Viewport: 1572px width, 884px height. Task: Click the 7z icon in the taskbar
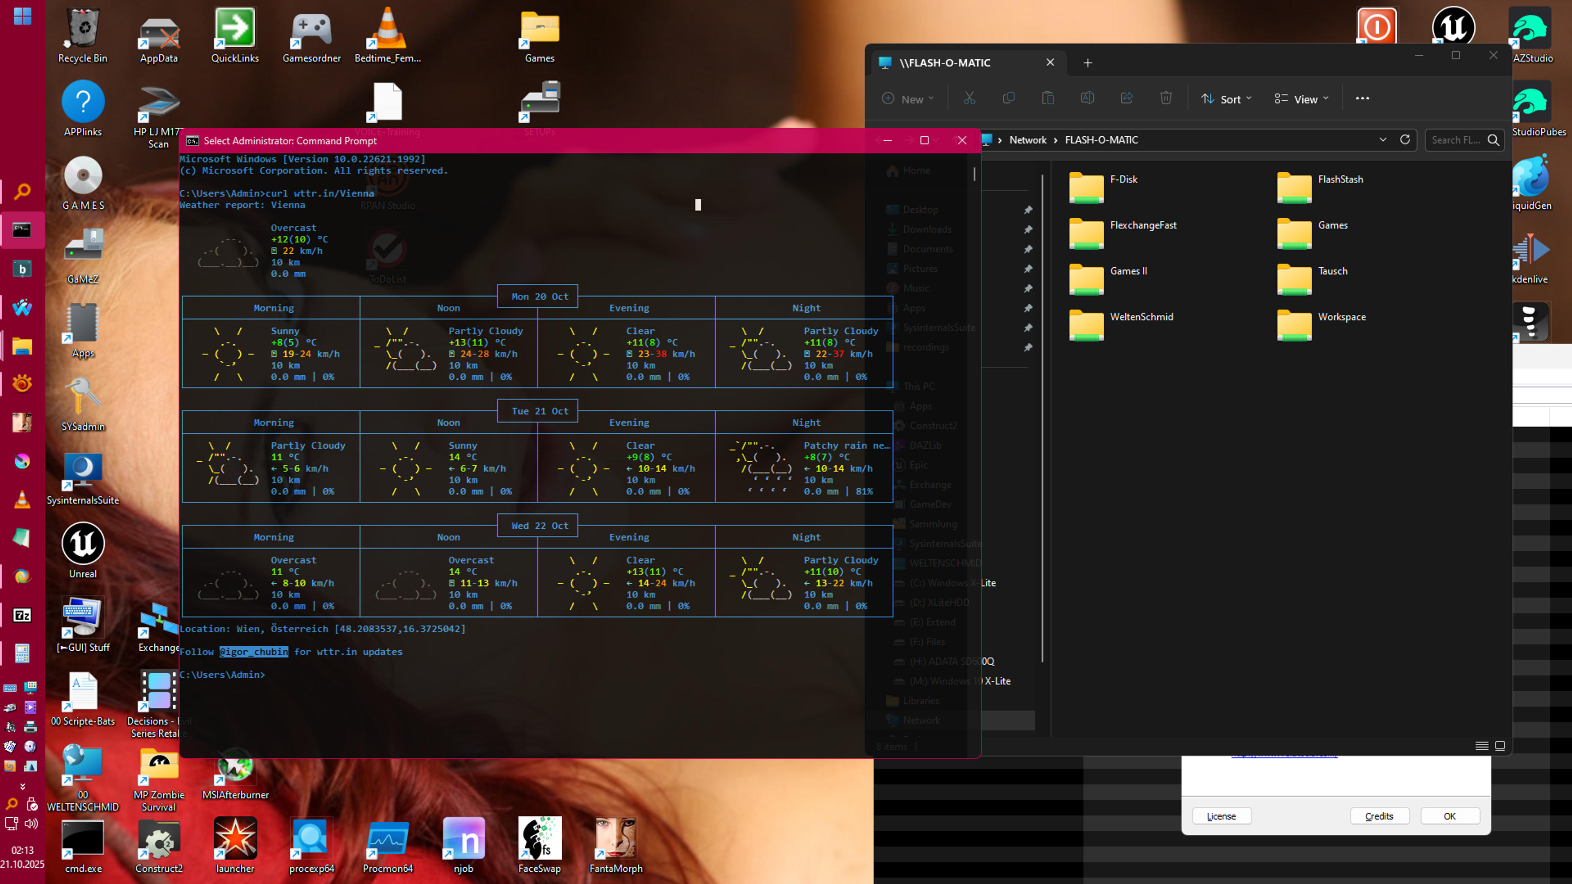click(23, 615)
